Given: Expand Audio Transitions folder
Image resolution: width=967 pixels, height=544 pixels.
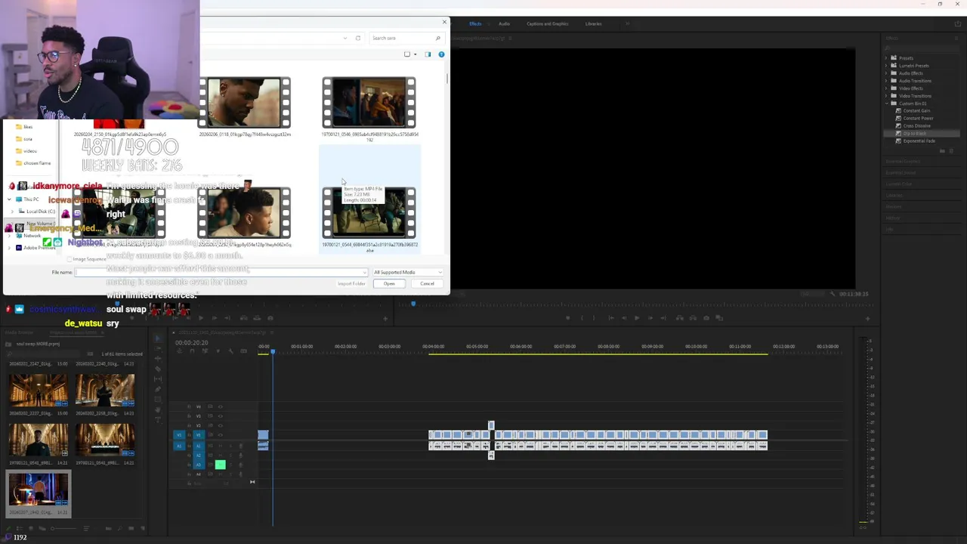Looking at the screenshot, I should tap(886, 81).
